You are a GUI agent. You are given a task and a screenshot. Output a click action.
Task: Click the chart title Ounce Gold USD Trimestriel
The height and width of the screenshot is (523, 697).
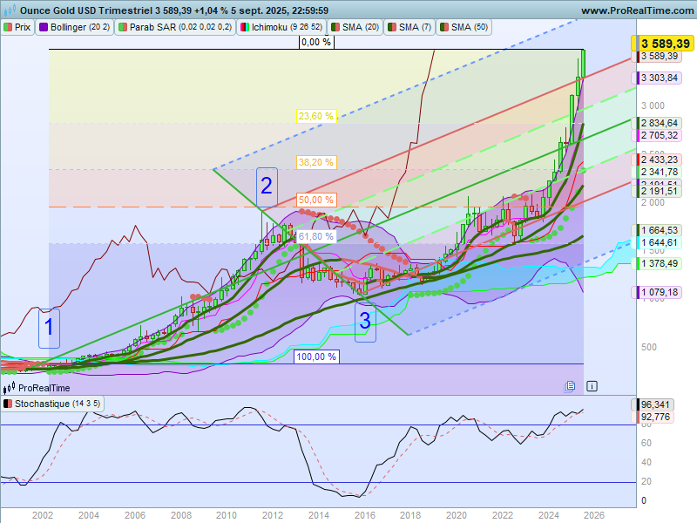click(x=86, y=10)
